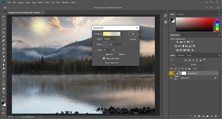Open the layer blend mode Screen dropdown

pos(179,64)
